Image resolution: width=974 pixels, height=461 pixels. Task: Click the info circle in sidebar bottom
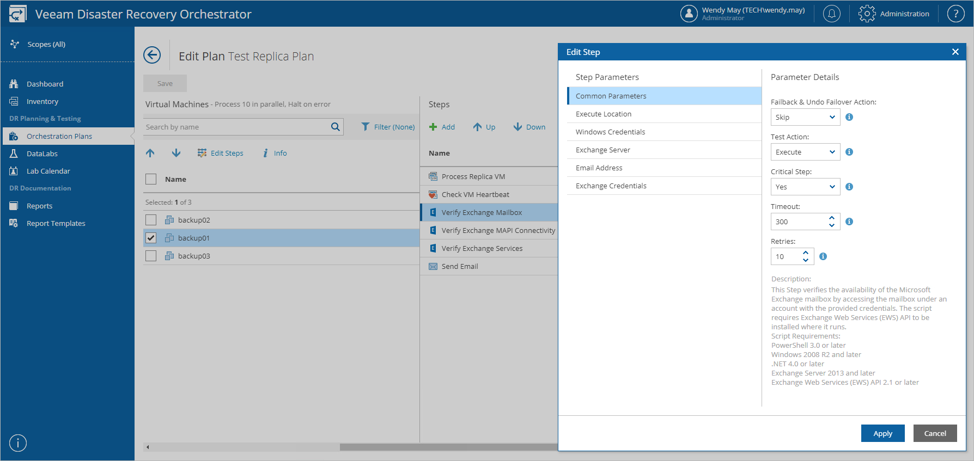click(18, 443)
